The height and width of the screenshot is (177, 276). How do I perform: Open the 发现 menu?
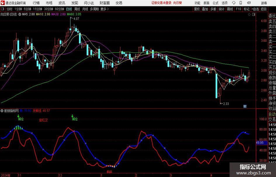click(x=75, y=3)
